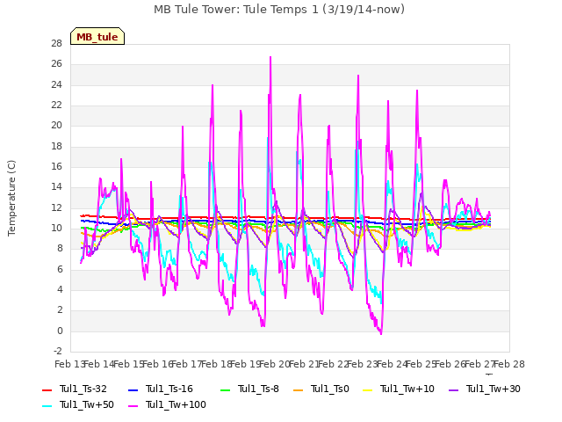Screen dimensions: 562x422
Task: Click the MB_tule label box
Action: point(97,36)
